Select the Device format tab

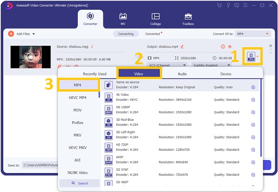226,74
